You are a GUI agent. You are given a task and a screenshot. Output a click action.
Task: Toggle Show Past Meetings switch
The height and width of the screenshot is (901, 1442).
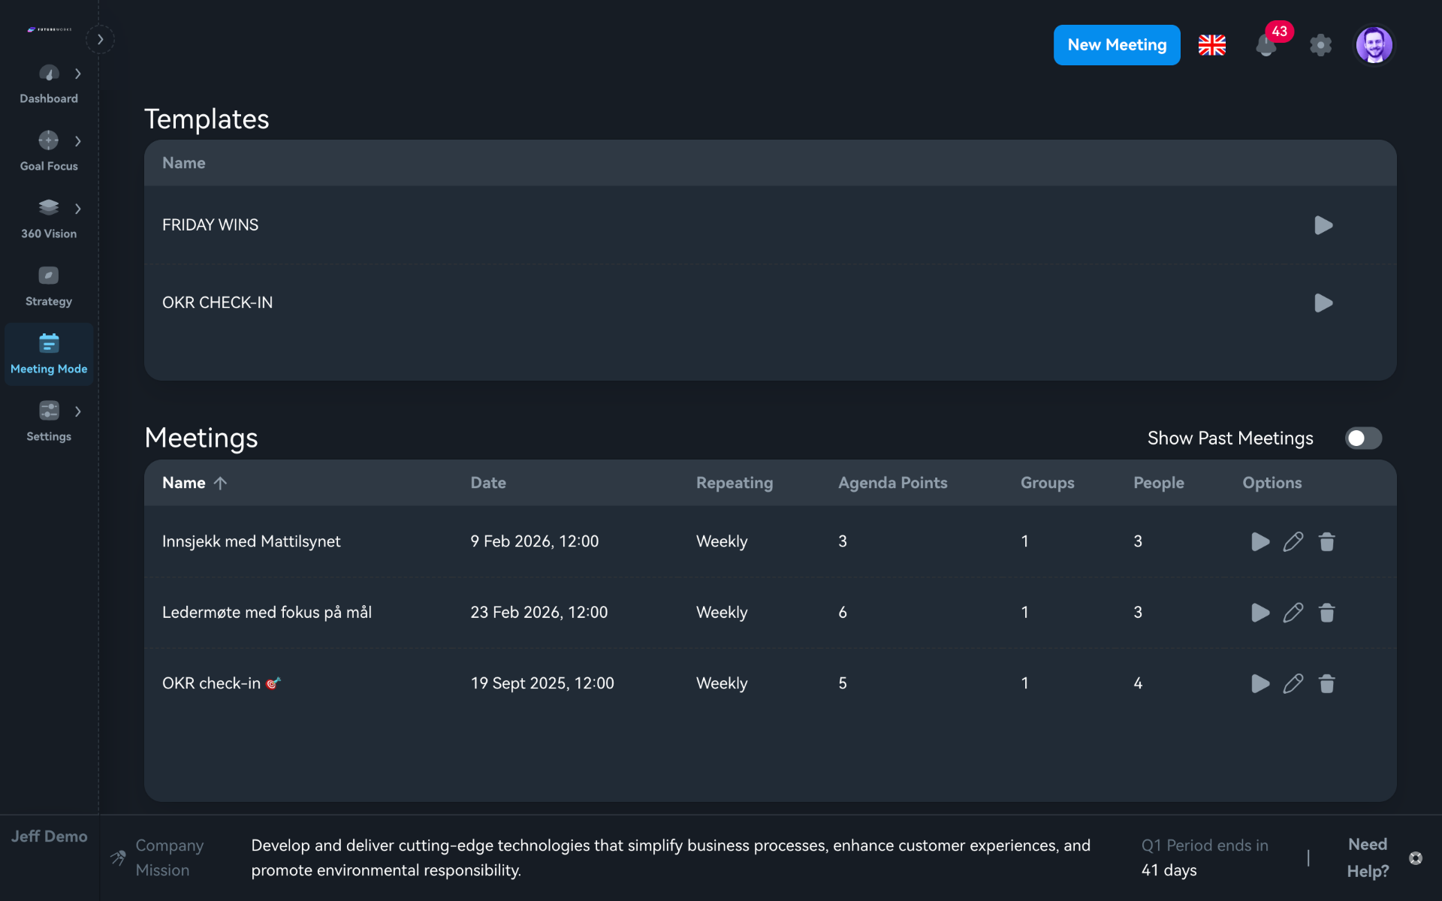[x=1363, y=438]
